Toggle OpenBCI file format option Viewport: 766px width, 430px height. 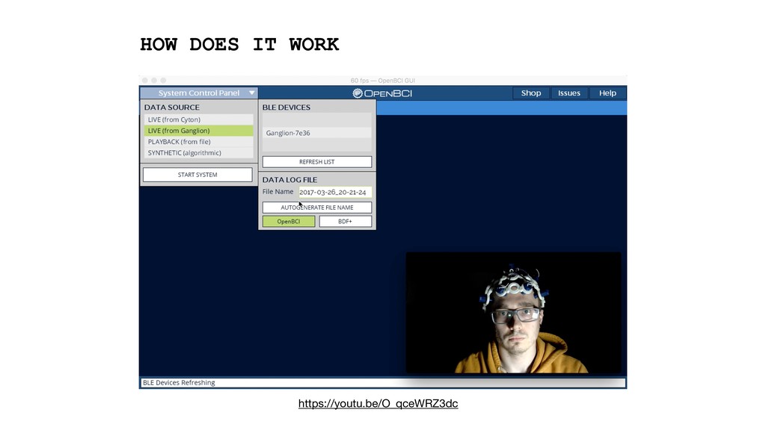click(289, 221)
